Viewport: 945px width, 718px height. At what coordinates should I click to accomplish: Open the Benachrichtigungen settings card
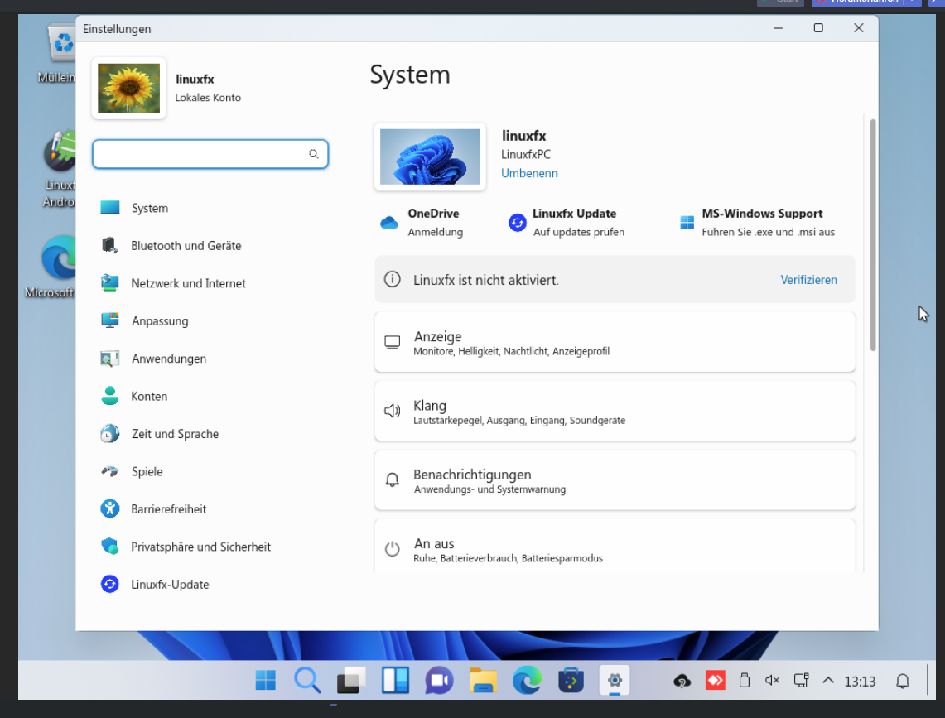pos(615,479)
